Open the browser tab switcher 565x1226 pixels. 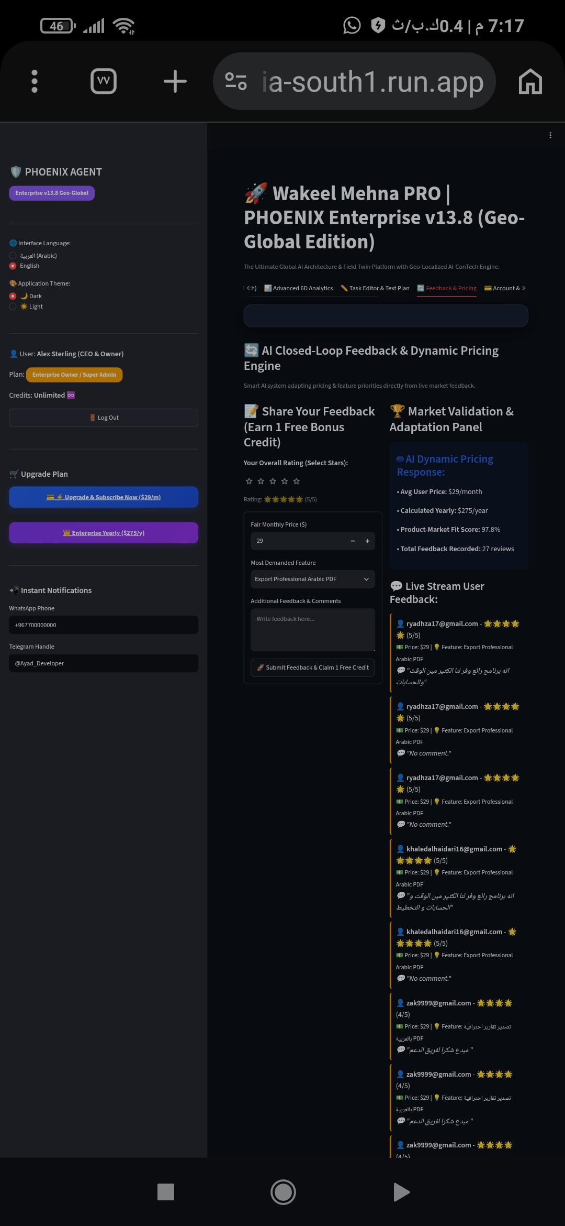click(104, 81)
